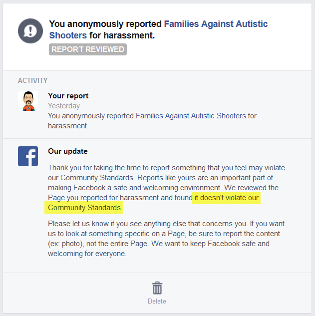Image resolution: width=315 pixels, height=316 pixels.
Task: Click the closing "welcoming for everyone." text
Action: pos(87,254)
